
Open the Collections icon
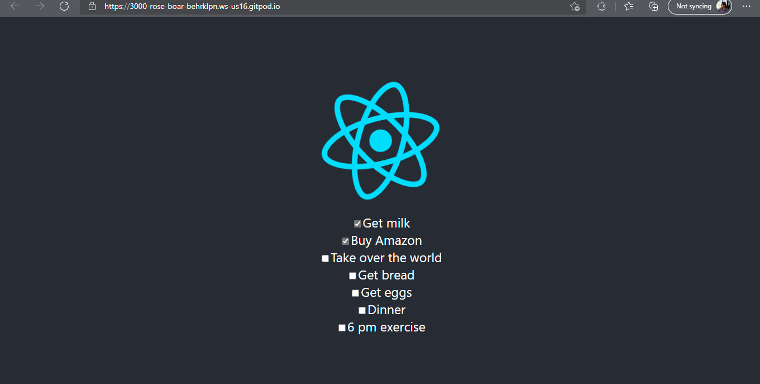653,6
